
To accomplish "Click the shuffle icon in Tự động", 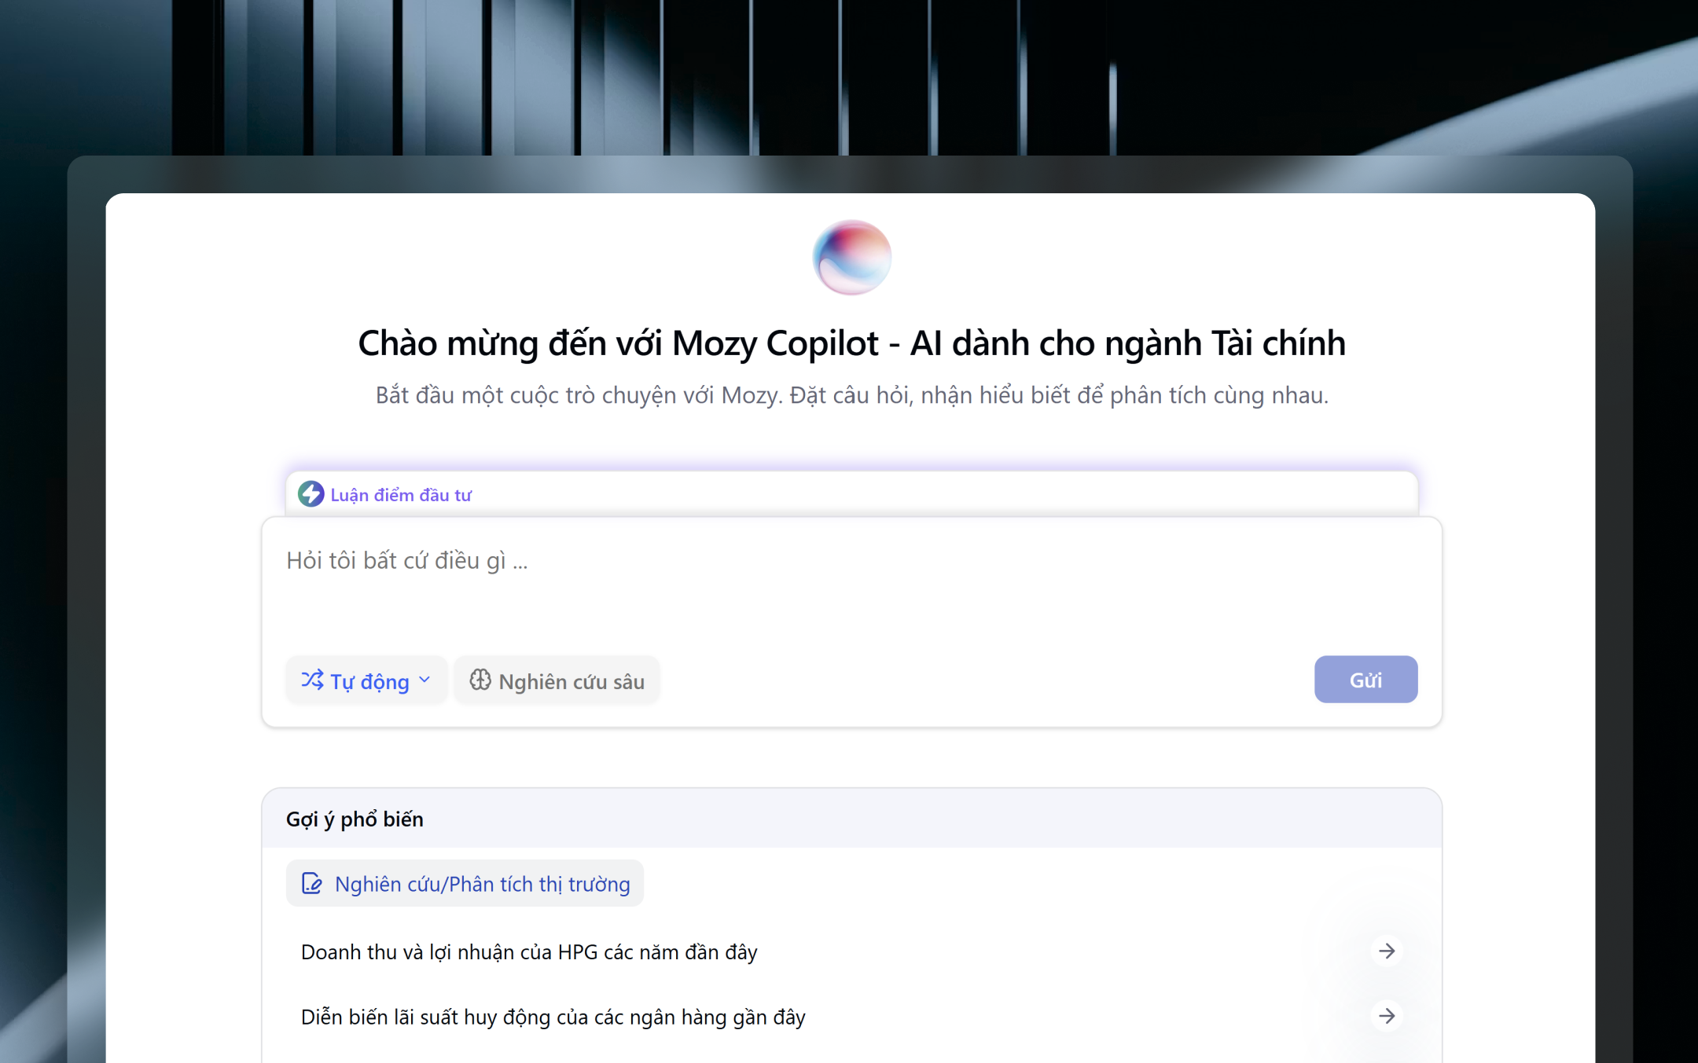I will click(312, 680).
